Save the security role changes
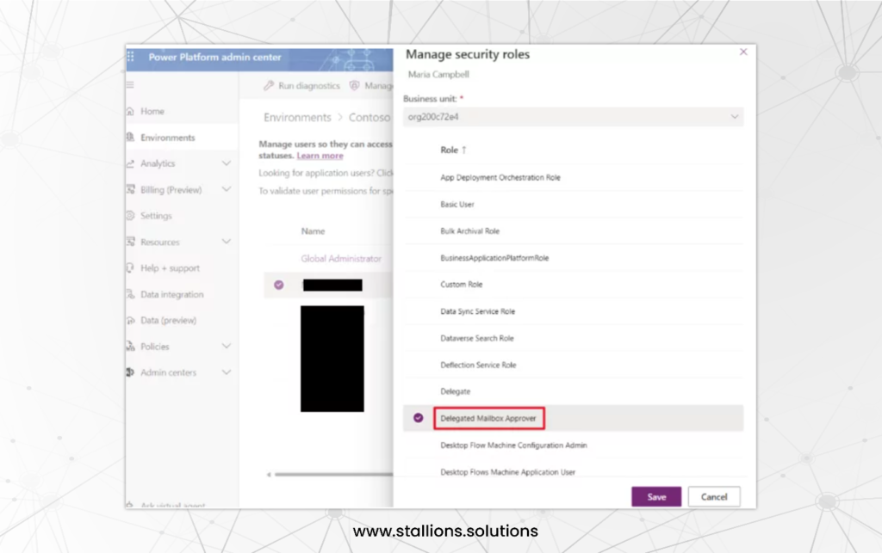Screen dimensions: 882x553 [x=655, y=496]
